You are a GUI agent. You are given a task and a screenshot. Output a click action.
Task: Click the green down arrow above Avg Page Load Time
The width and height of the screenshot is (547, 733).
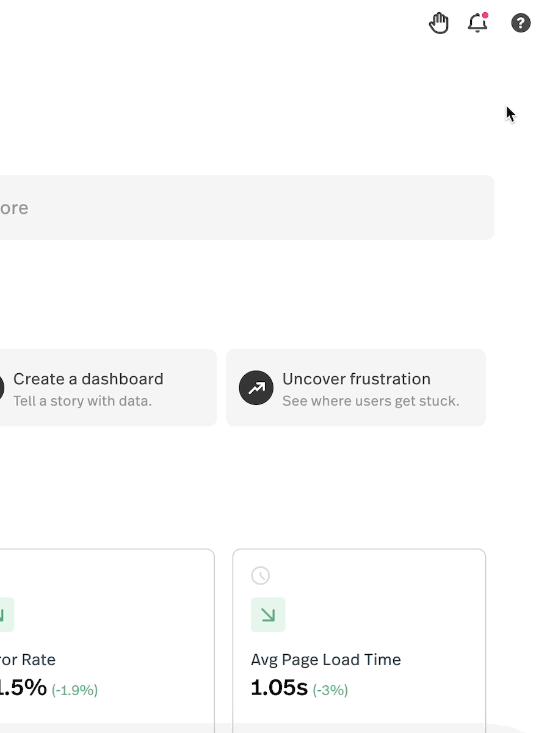click(x=268, y=614)
